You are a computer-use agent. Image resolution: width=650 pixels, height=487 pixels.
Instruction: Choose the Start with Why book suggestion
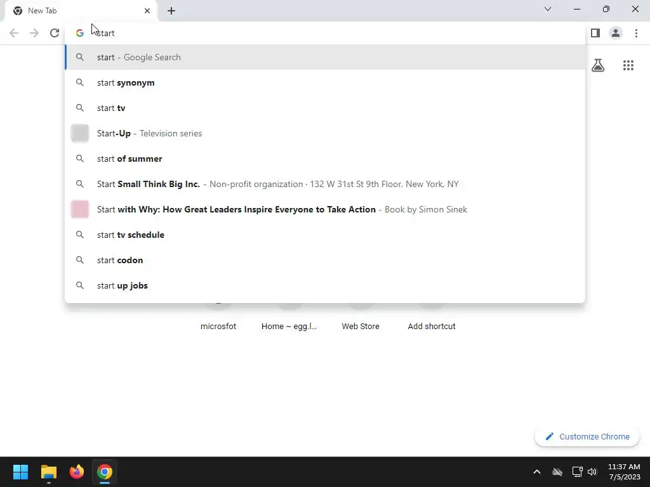[325, 209]
